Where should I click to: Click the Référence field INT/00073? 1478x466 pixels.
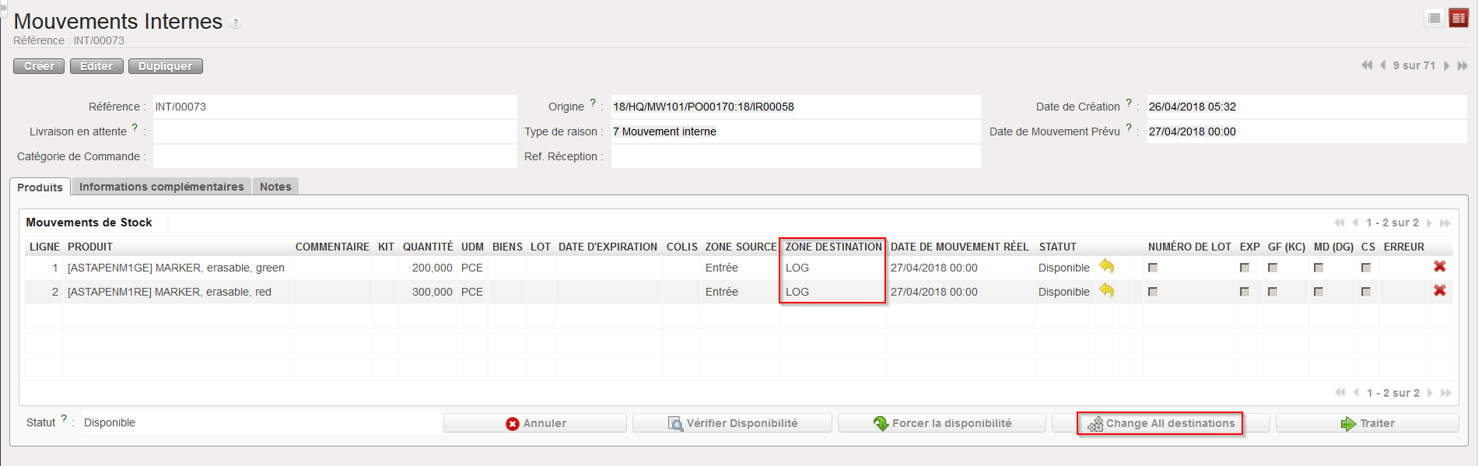click(335, 107)
